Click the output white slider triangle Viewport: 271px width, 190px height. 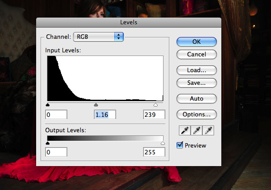pyautogui.click(x=163, y=143)
